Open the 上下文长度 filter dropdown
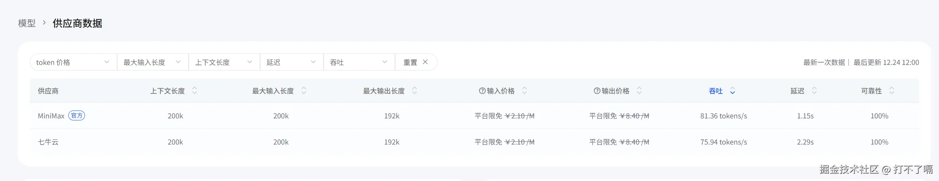This screenshot has width=939, height=181. pyautogui.click(x=224, y=62)
